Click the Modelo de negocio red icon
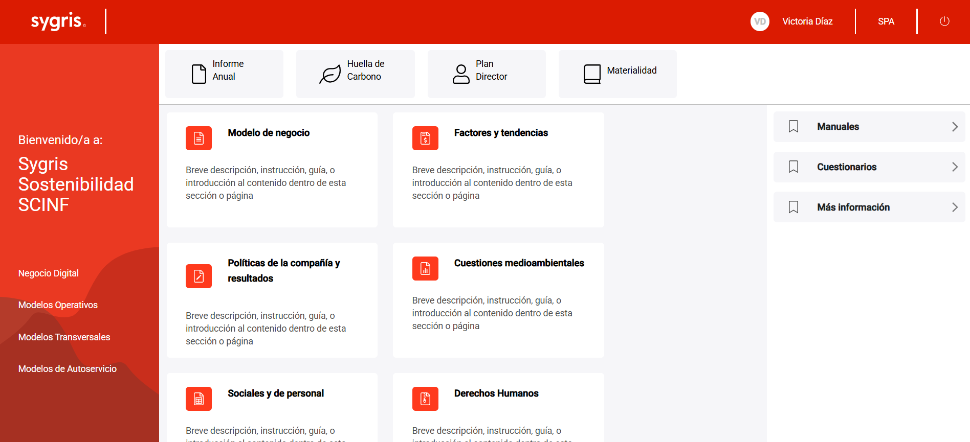 (x=199, y=138)
